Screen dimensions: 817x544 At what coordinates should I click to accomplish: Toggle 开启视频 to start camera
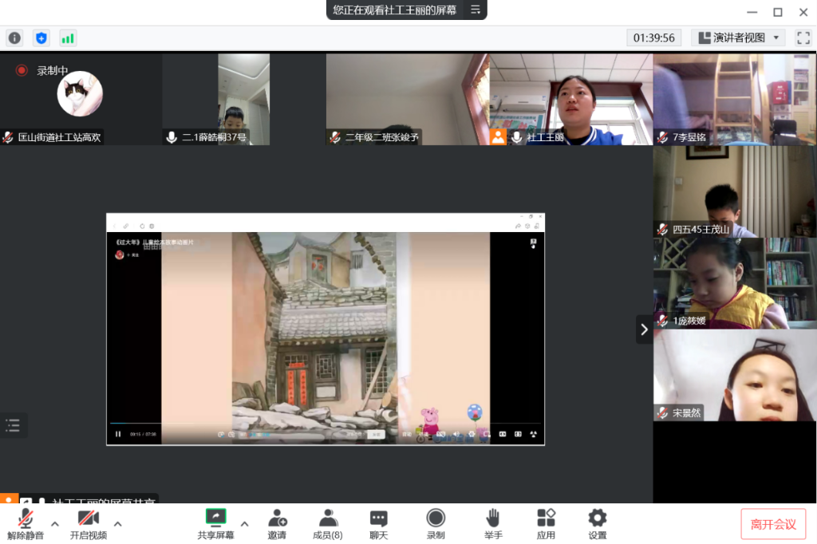tap(88, 523)
